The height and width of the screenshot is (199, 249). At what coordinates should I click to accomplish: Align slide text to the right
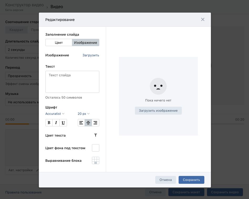click(x=96, y=123)
